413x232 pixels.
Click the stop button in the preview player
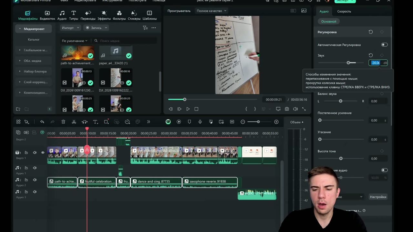[196, 109]
